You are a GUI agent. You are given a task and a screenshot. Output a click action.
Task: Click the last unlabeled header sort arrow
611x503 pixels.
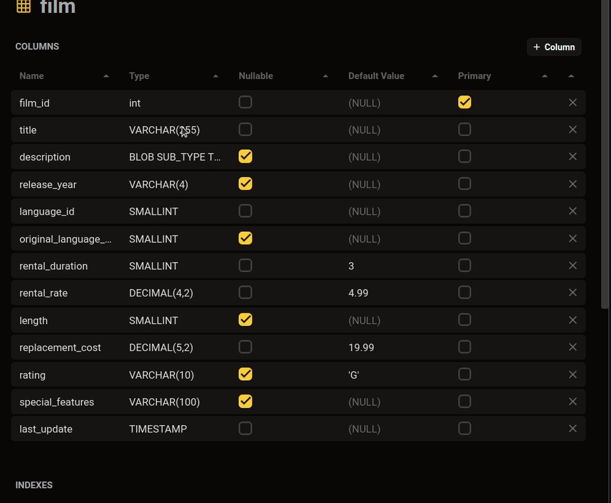coord(571,76)
